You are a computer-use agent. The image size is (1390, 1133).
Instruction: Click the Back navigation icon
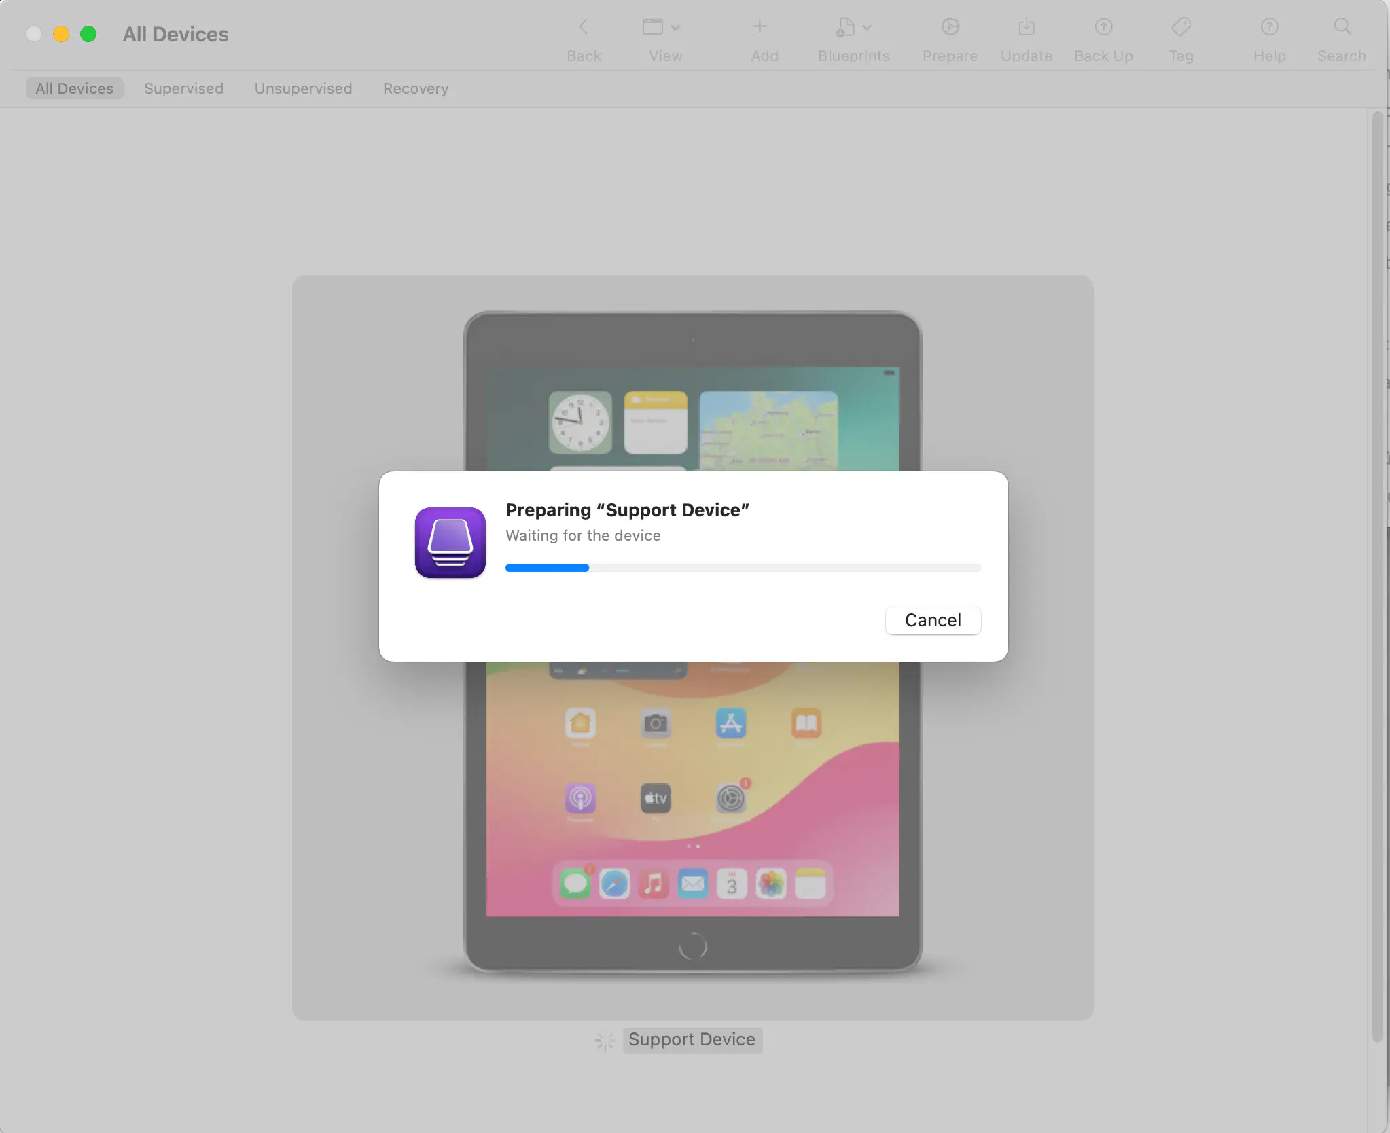click(583, 26)
